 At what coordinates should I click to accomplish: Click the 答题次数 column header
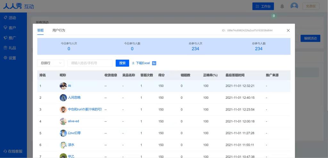(x=147, y=75)
